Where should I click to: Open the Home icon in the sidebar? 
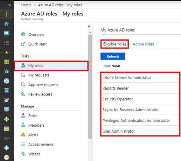[6, 24]
